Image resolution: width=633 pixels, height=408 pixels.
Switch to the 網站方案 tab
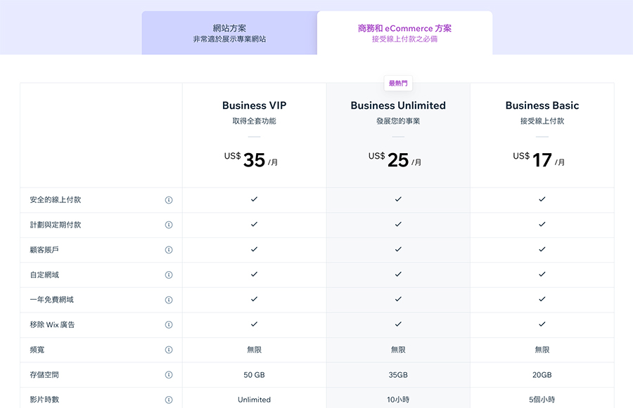pos(230,32)
